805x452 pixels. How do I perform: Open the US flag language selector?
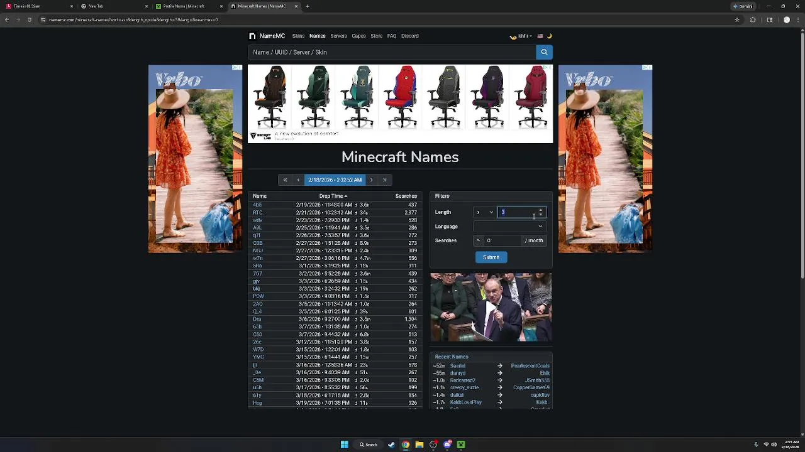click(x=540, y=36)
